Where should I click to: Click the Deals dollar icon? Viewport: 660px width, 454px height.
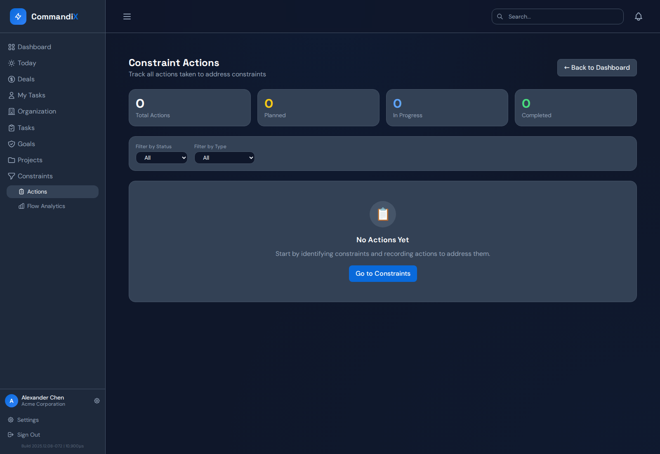coord(12,79)
